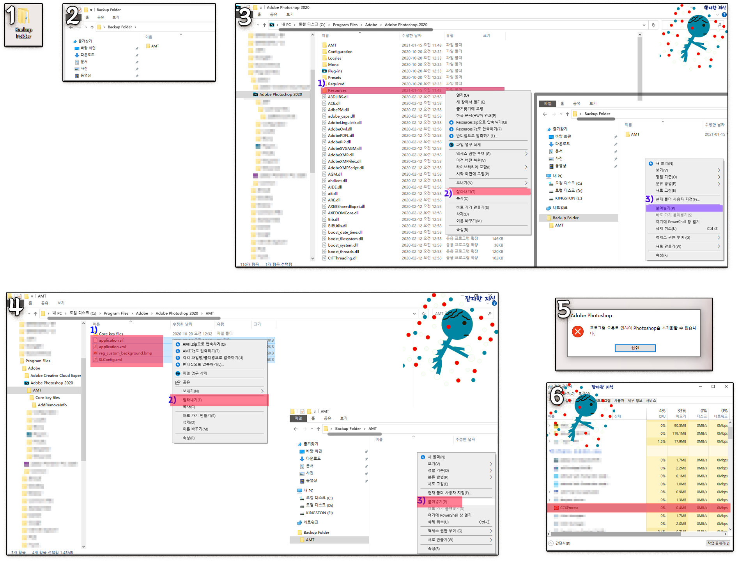Open 파일 tab in Backup Folder > AMT window
This screenshot has height=561, width=738.
point(298,418)
